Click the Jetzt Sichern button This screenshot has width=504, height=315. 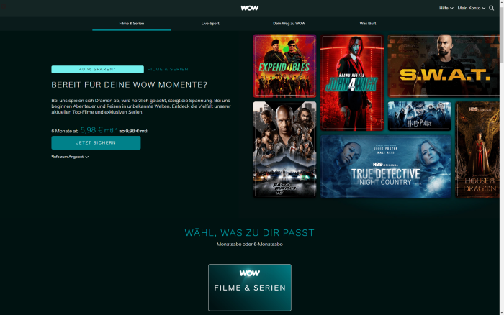(x=96, y=142)
